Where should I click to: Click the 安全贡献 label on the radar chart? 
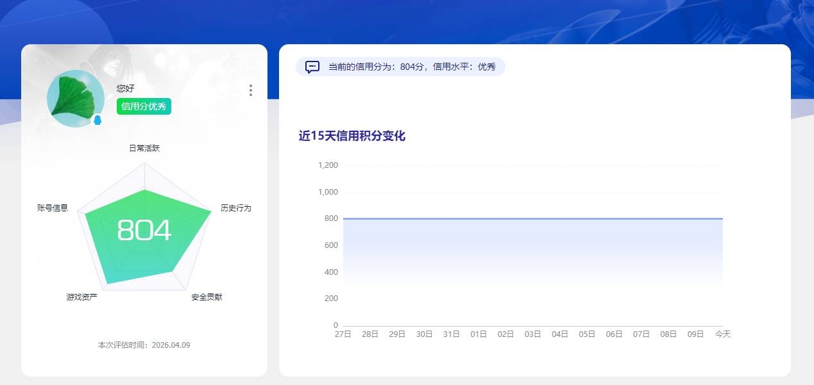[207, 297]
